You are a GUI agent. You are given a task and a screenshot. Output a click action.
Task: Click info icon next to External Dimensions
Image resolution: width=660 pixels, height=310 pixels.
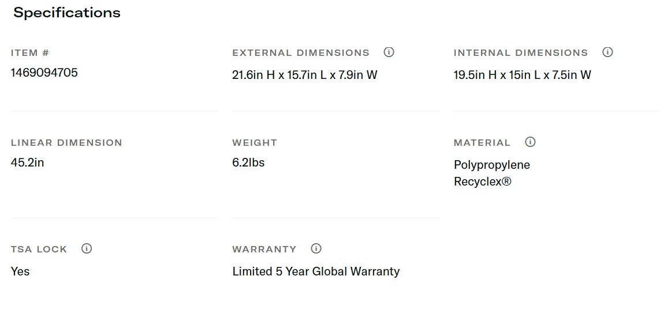[389, 52]
